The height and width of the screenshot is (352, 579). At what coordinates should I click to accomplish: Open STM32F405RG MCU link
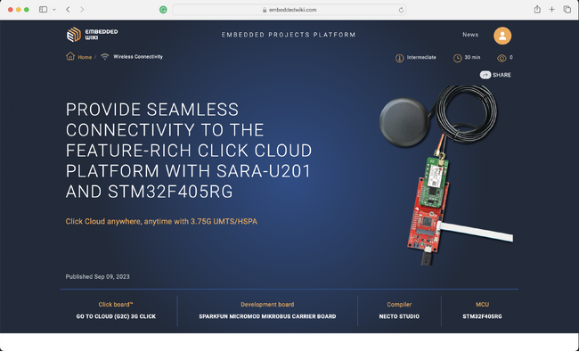(482, 316)
